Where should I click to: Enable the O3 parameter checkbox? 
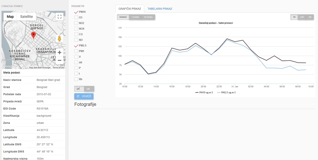tap(76, 18)
